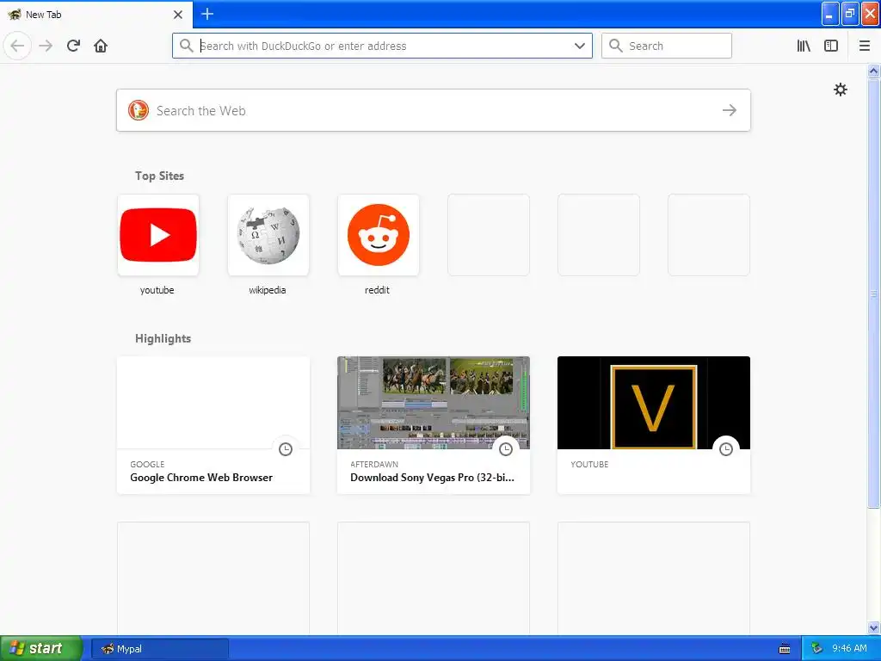Open Download Sony Vegas Pro highlight link
Image resolution: width=881 pixels, height=661 pixels.
pyautogui.click(x=432, y=477)
